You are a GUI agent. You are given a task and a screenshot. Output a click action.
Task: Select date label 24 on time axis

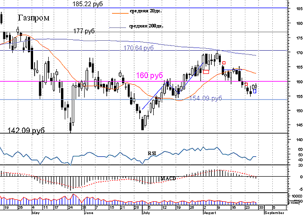[x=70, y=207]
